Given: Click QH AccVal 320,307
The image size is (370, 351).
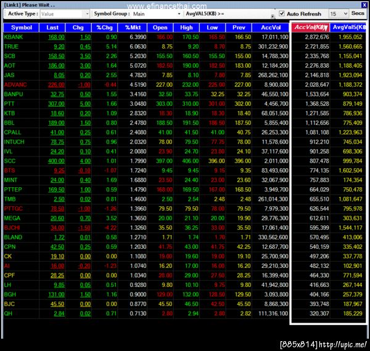Looking at the screenshot, I should click(319, 314).
